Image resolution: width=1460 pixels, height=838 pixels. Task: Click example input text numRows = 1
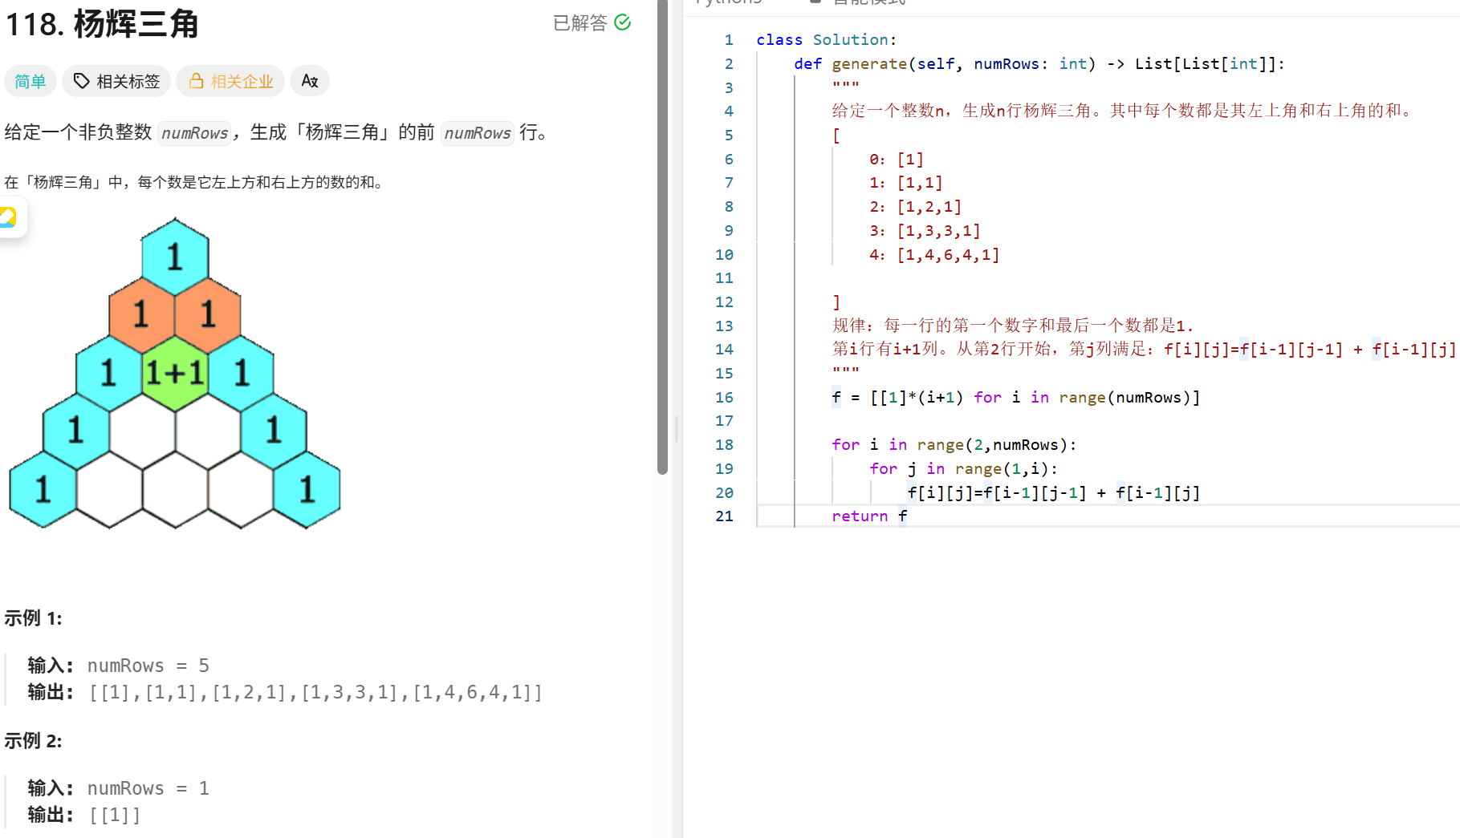point(148,788)
